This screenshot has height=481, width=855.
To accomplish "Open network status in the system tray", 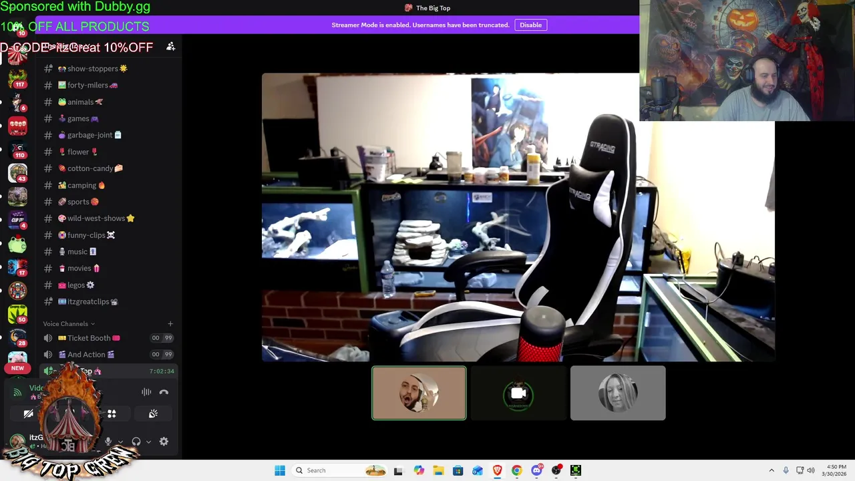I will 800,470.
